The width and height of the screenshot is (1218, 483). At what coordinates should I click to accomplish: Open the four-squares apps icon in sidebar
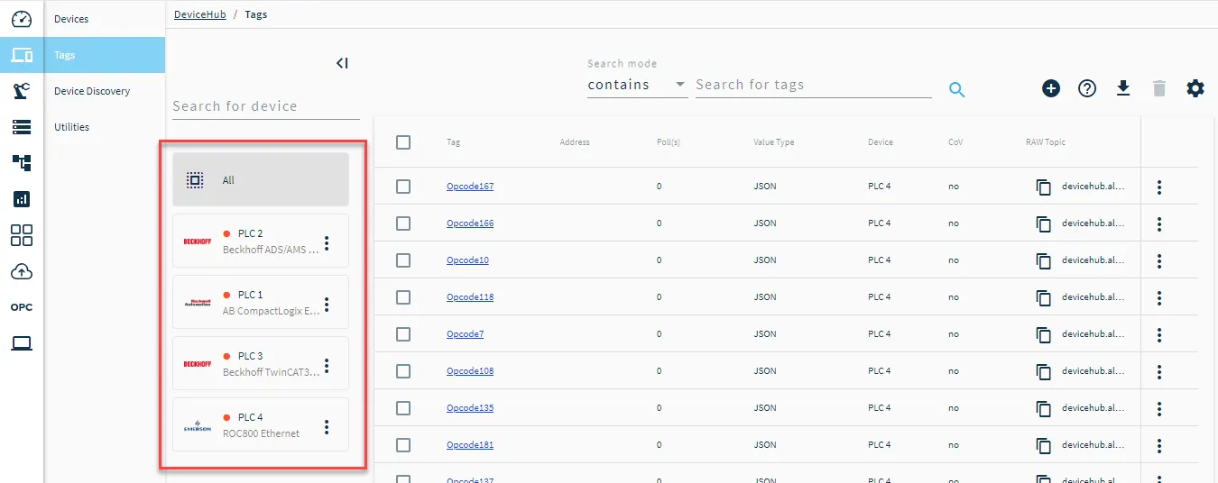(x=22, y=235)
